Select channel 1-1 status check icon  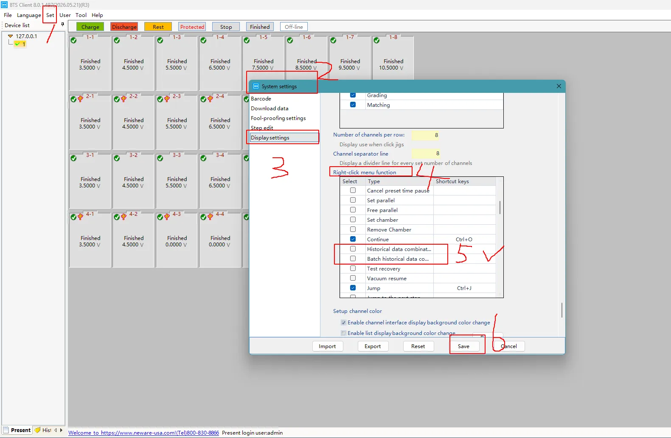(x=74, y=40)
